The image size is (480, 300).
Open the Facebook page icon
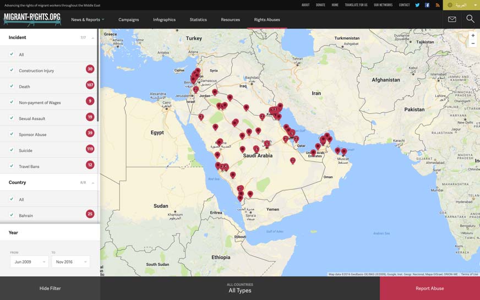(427, 5)
